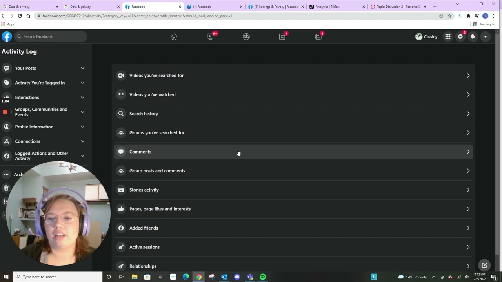Open Reading list
This screenshot has height=282, width=502.
[485, 24]
